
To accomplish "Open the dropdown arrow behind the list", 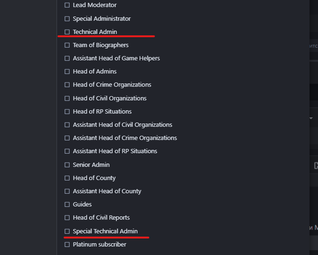I will tap(311, 118).
